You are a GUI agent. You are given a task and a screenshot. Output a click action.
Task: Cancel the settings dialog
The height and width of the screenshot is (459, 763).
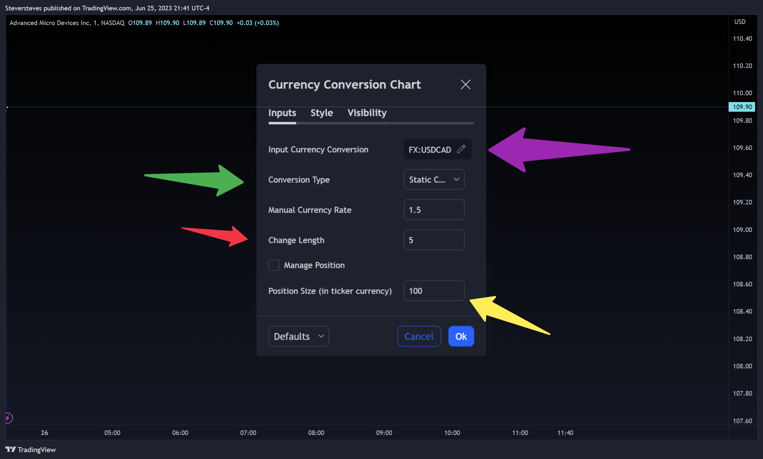point(419,336)
